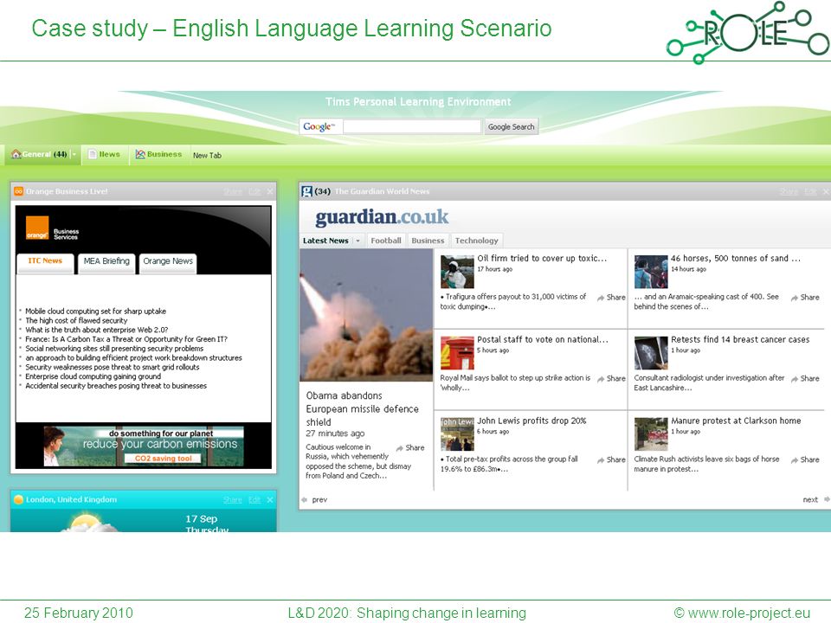The image size is (831, 623).
Task: Share the Obama missile defence story
Action: point(410,447)
